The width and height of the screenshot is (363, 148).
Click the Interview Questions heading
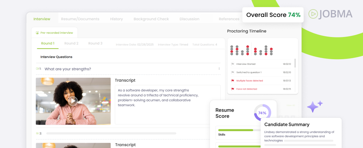tap(56, 57)
